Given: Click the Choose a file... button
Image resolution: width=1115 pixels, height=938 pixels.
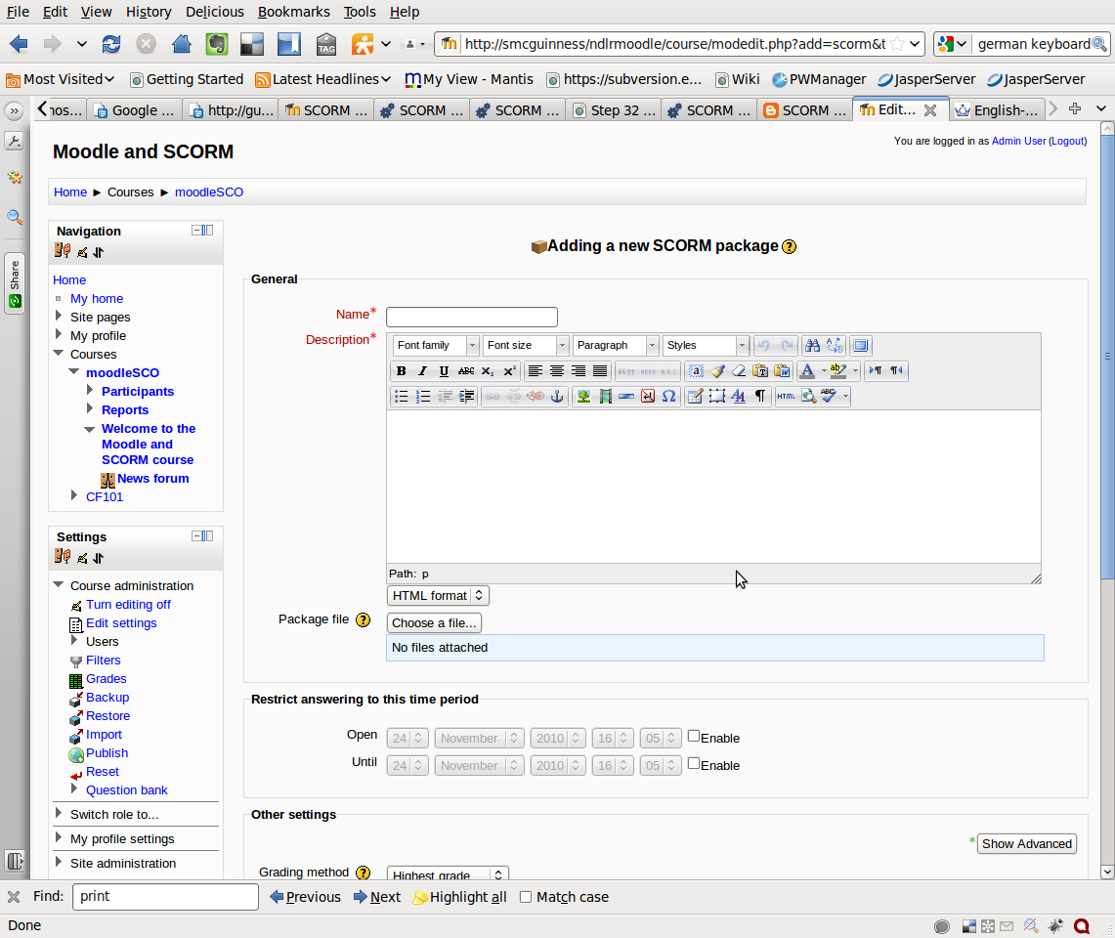Looking at the screenshot, I should tap(434, 623).
